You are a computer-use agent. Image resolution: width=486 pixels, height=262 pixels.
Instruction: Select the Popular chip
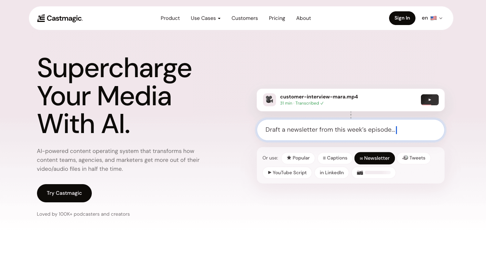click(298, 158)
